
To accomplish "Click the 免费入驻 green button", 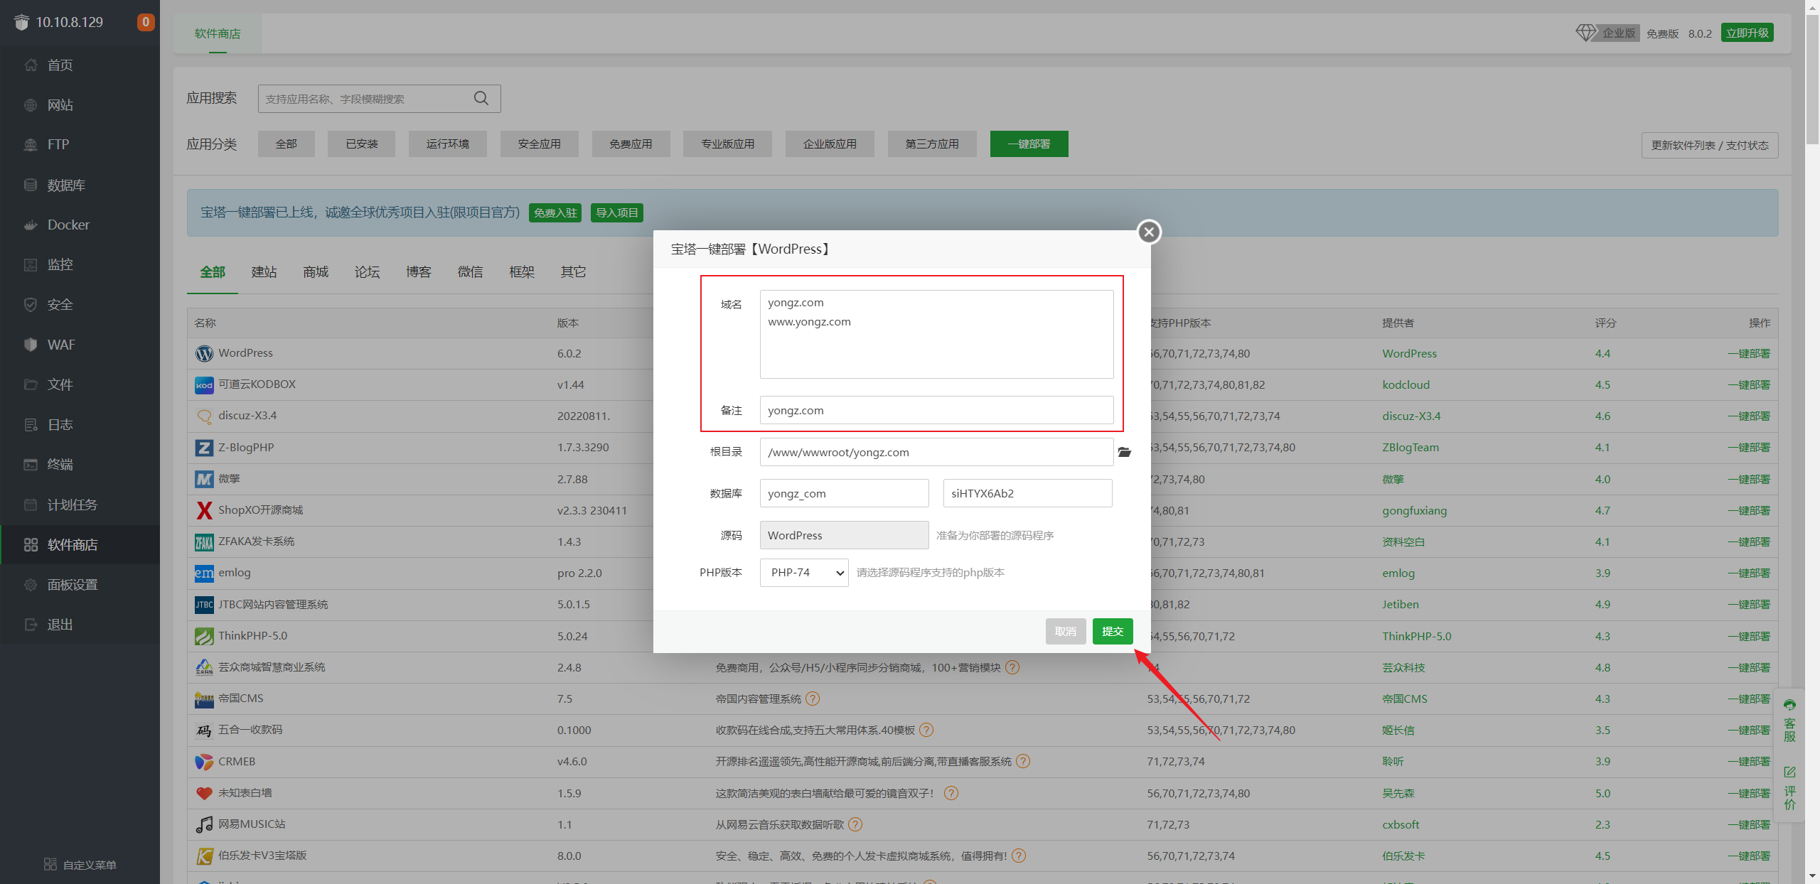I will (555, 212).
